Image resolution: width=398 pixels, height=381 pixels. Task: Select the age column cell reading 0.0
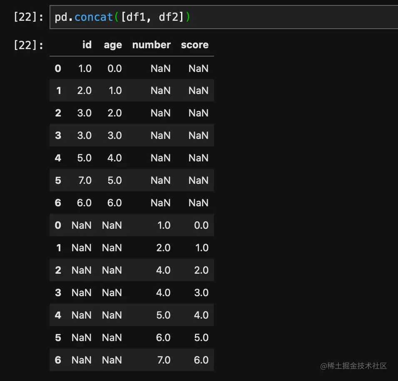point(114,68)
